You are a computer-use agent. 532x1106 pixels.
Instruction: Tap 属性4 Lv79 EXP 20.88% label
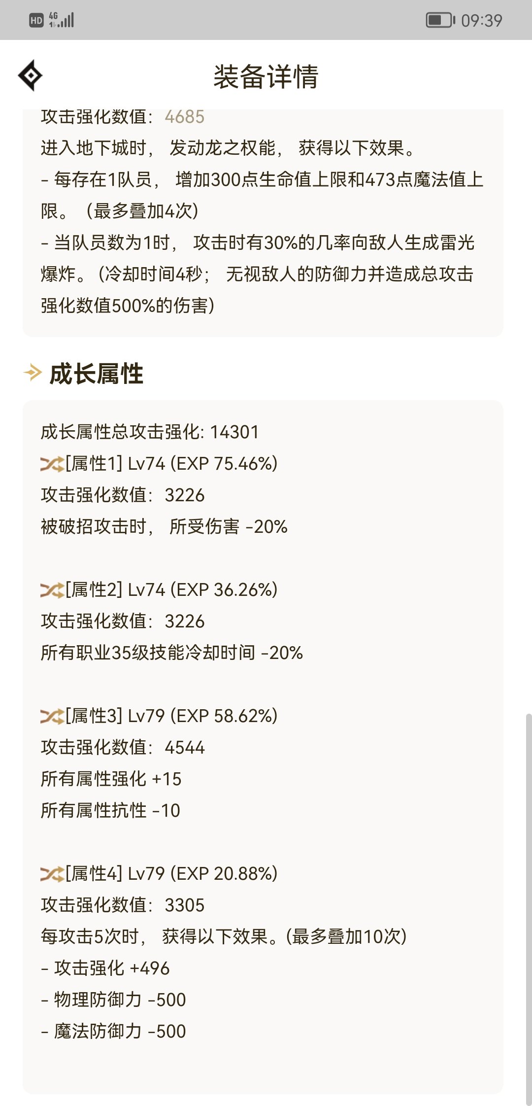click(171, 874)
